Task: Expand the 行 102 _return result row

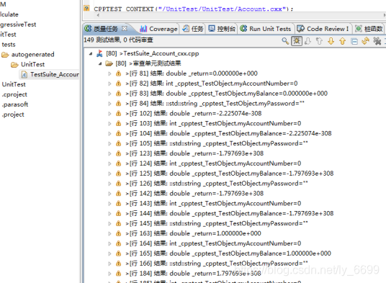Action: click(109, 114)
